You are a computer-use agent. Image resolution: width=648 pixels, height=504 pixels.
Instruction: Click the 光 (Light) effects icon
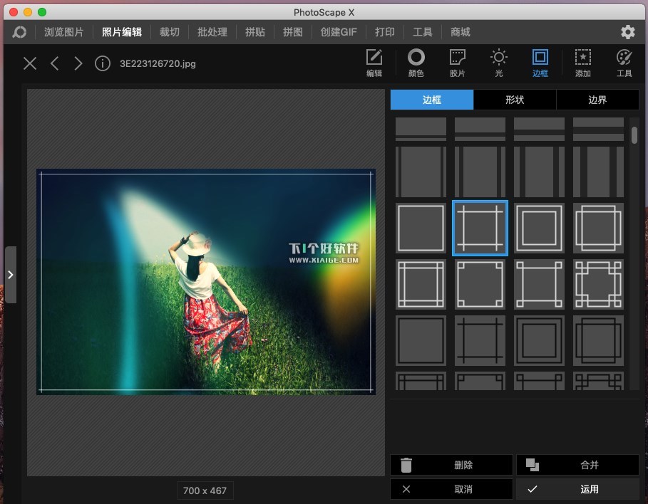pos(498,62)
